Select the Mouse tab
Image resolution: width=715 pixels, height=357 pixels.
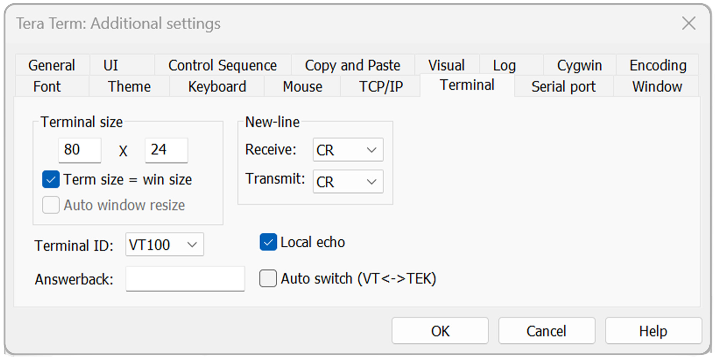[302, 86]
